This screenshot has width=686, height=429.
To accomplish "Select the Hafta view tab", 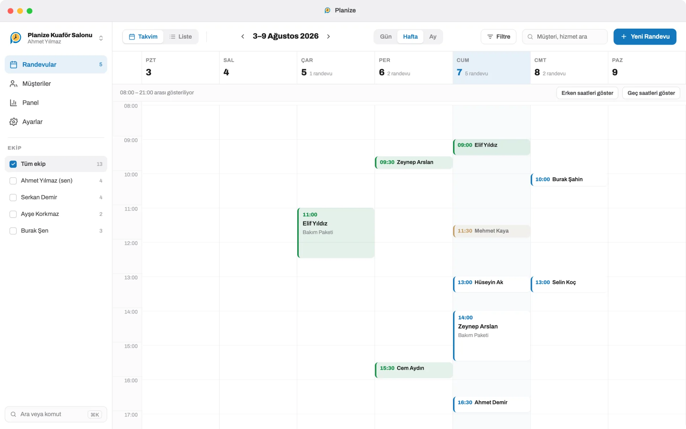I will point(410,37).
